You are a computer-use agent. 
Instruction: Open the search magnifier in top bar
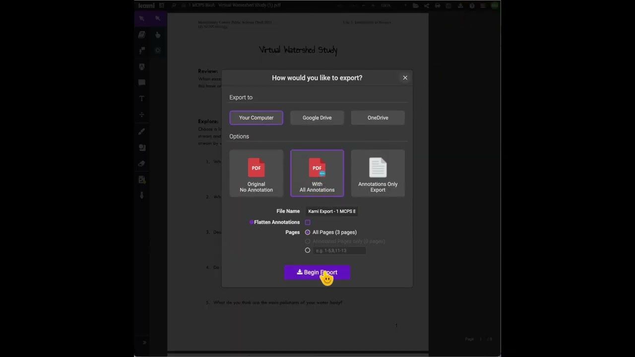(174, 5)
